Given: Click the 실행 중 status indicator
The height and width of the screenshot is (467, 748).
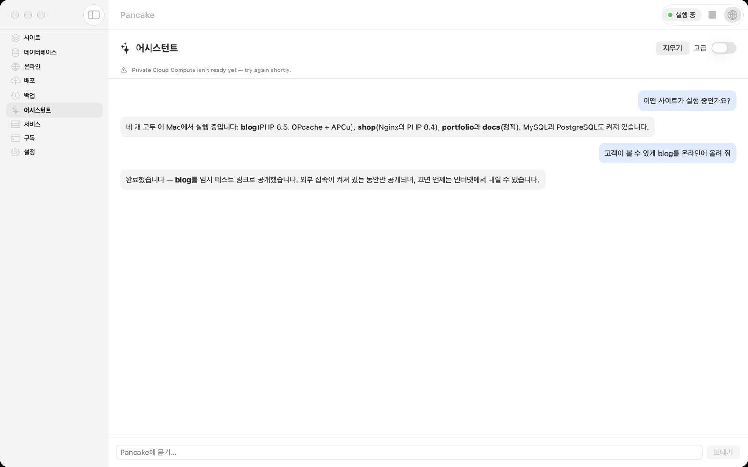Looking at the screenshot, I should [x=682, y=15].
